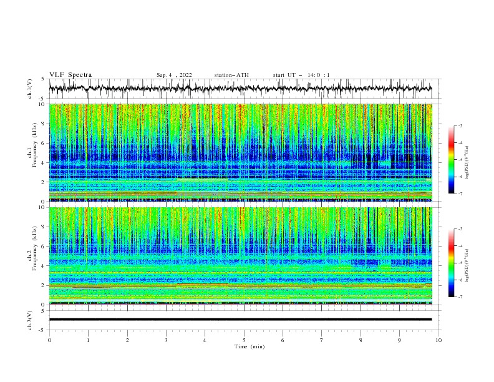The height and width of the screenshot is (382, 494).
Task: Click the "-3" label on ch.1 colorbar
Action: [x=460, y=125]
